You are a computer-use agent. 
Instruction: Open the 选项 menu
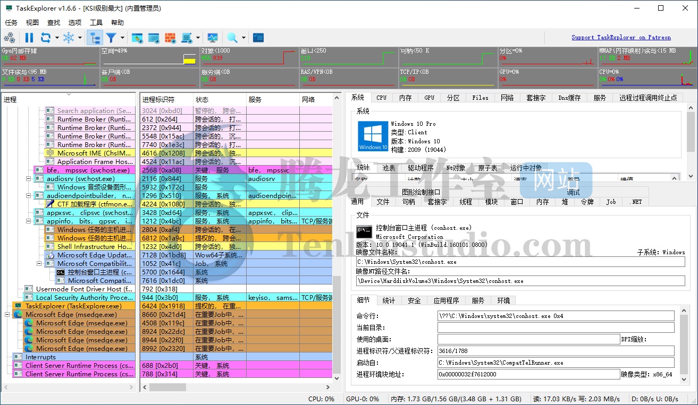75,23
